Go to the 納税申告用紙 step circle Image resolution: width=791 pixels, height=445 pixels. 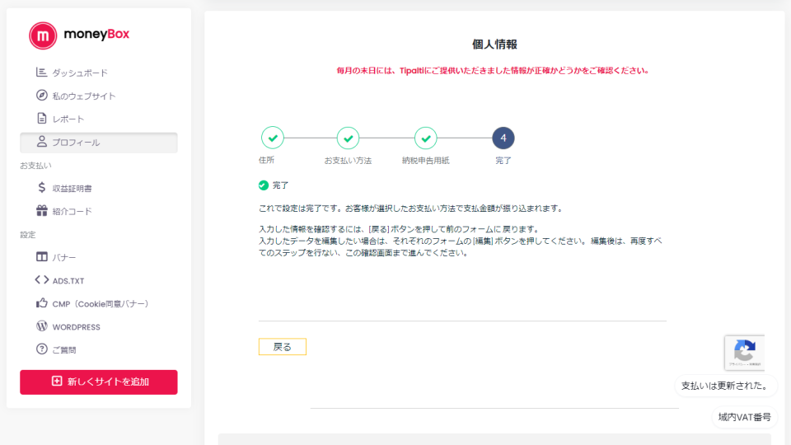425,138
